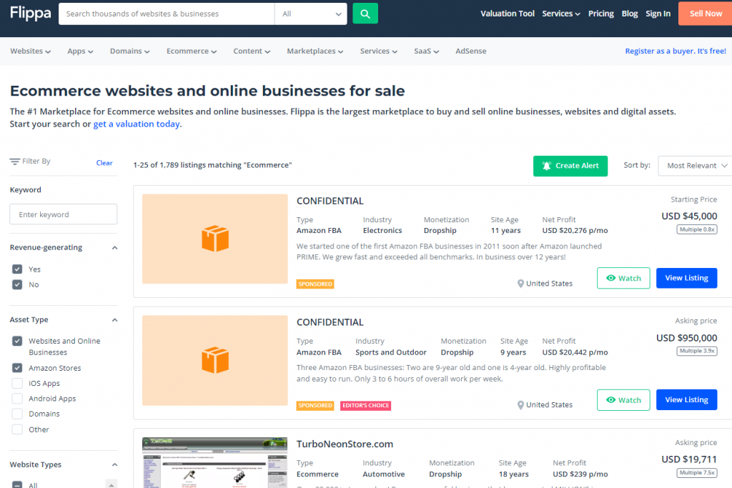Go to the Pricing page
Viewport: 732px width, 488px height.
click(600, 14)
